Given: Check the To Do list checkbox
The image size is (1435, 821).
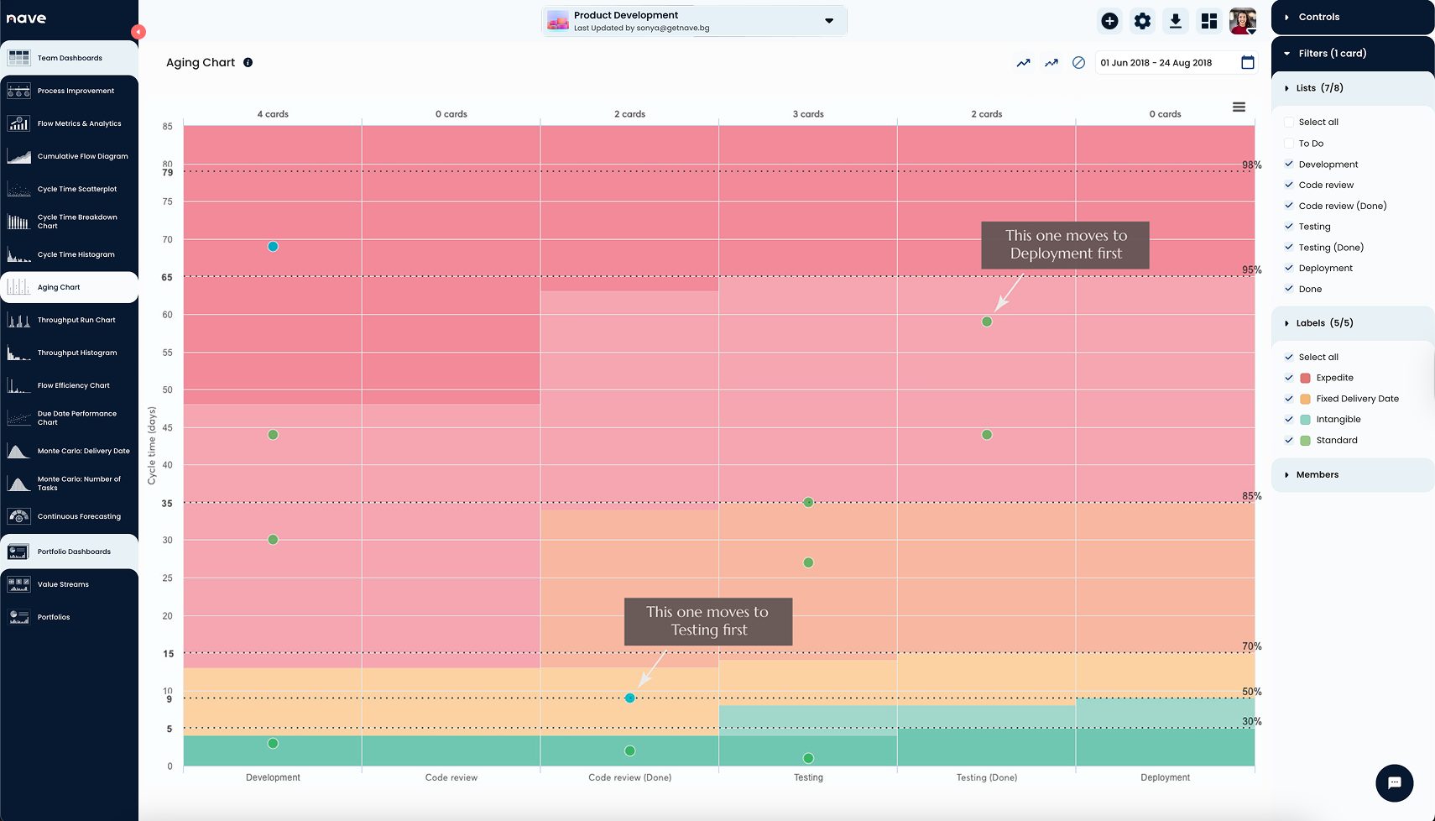Looking at the screenshot, I should coord(1289,144).
